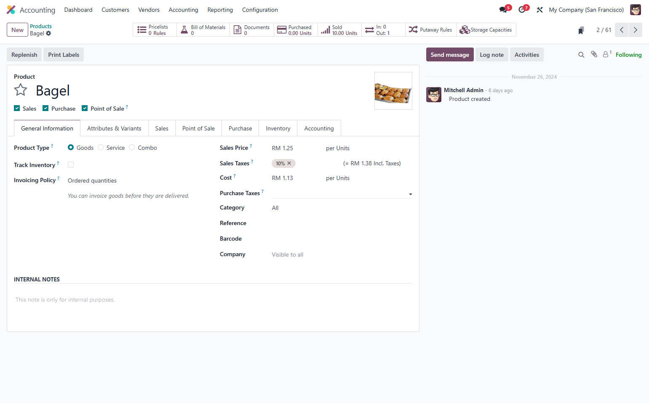The image size is (649, 403).
Task: Open the activities clock icon
Action: [523, 9]
